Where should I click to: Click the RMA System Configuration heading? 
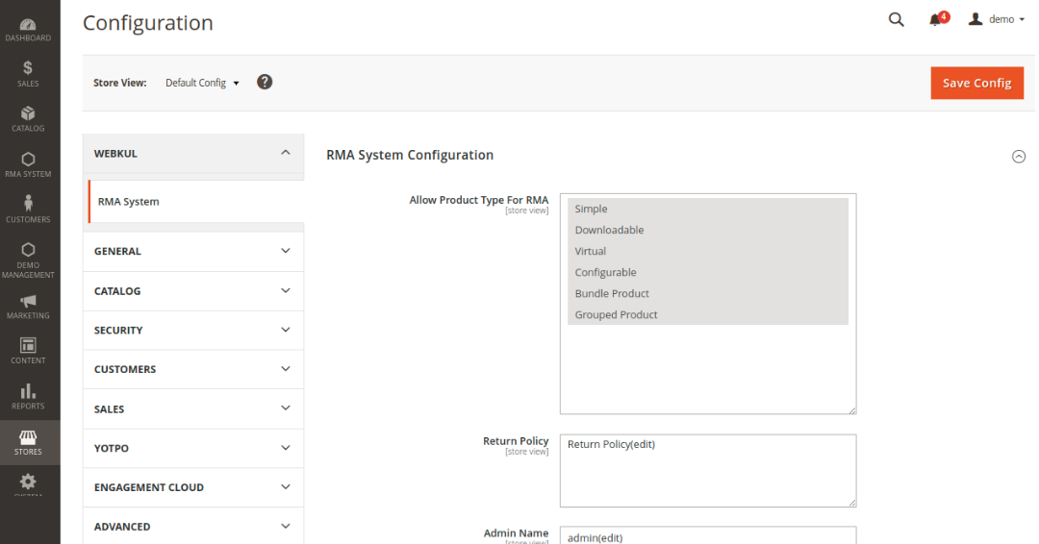coord(410,155)
